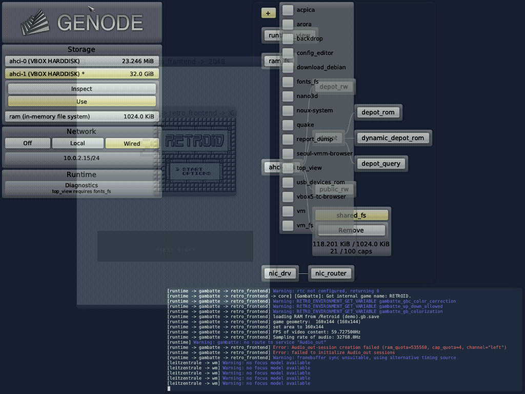Enable the noux-system checkbox
This screenshot has width=525, height=394.
[x=288, y=111]
